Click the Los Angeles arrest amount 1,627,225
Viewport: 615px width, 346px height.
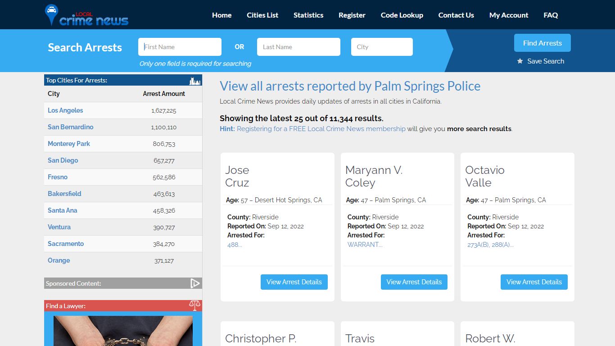pos(164,110)
